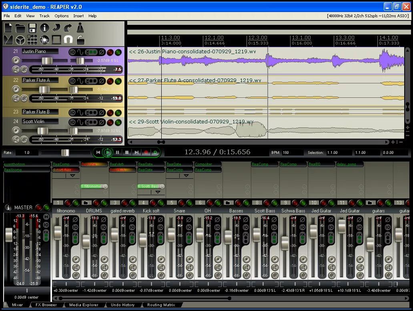Click the auto-crossfade icon in toolbar
Image resolution: width=413 pixels, height=311 pixels.
(x=8, y=40)
